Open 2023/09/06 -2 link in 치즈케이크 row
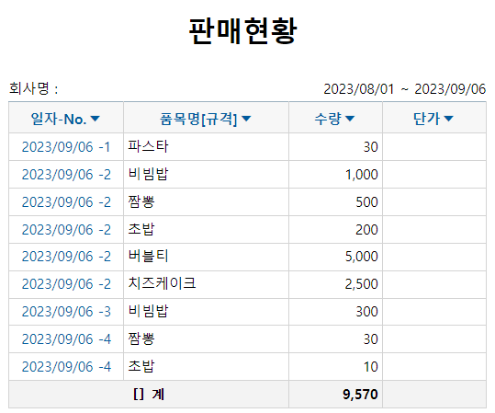 coord(66,284)
